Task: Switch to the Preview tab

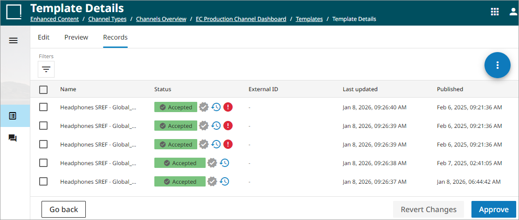Action: pyautogui.click(x=76, y=37)
